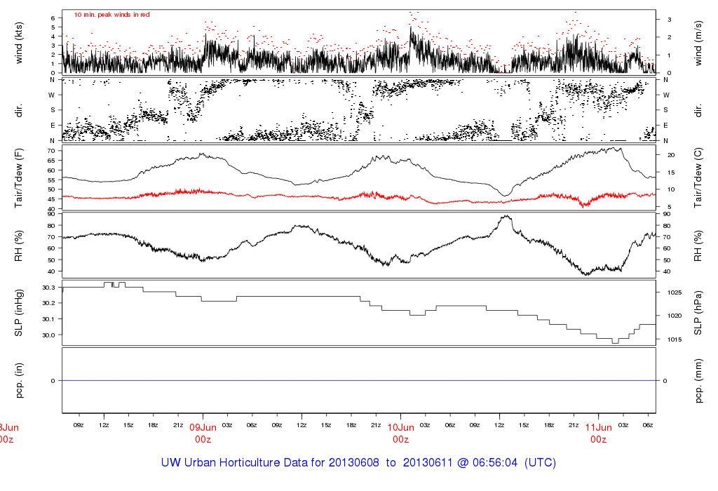
Task: Select the "E" label on left direction axis
Action: [52, 125]
